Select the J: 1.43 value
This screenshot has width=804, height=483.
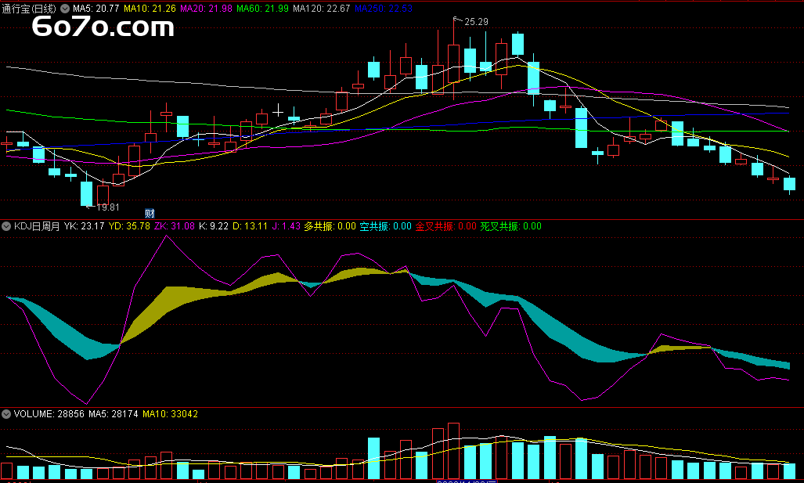(x=286, y=226)
